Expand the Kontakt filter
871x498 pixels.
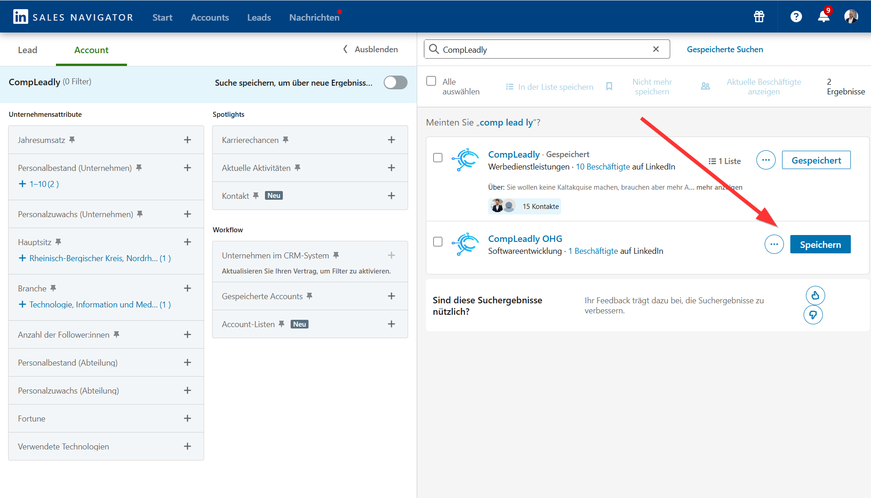(391, 196)
